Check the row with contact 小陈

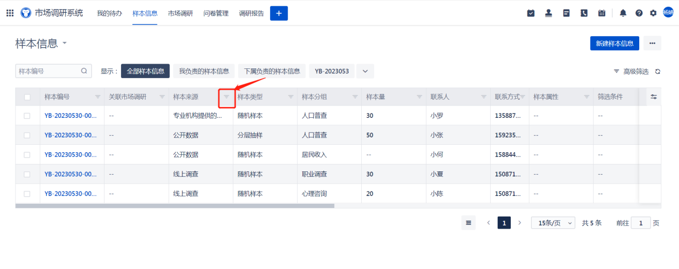click(27, 194)
